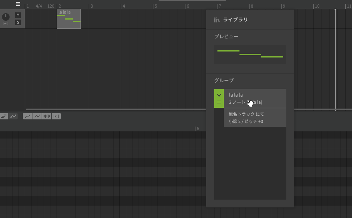Select the 'la la la' group clip in arrangement

tap(69, 19)
